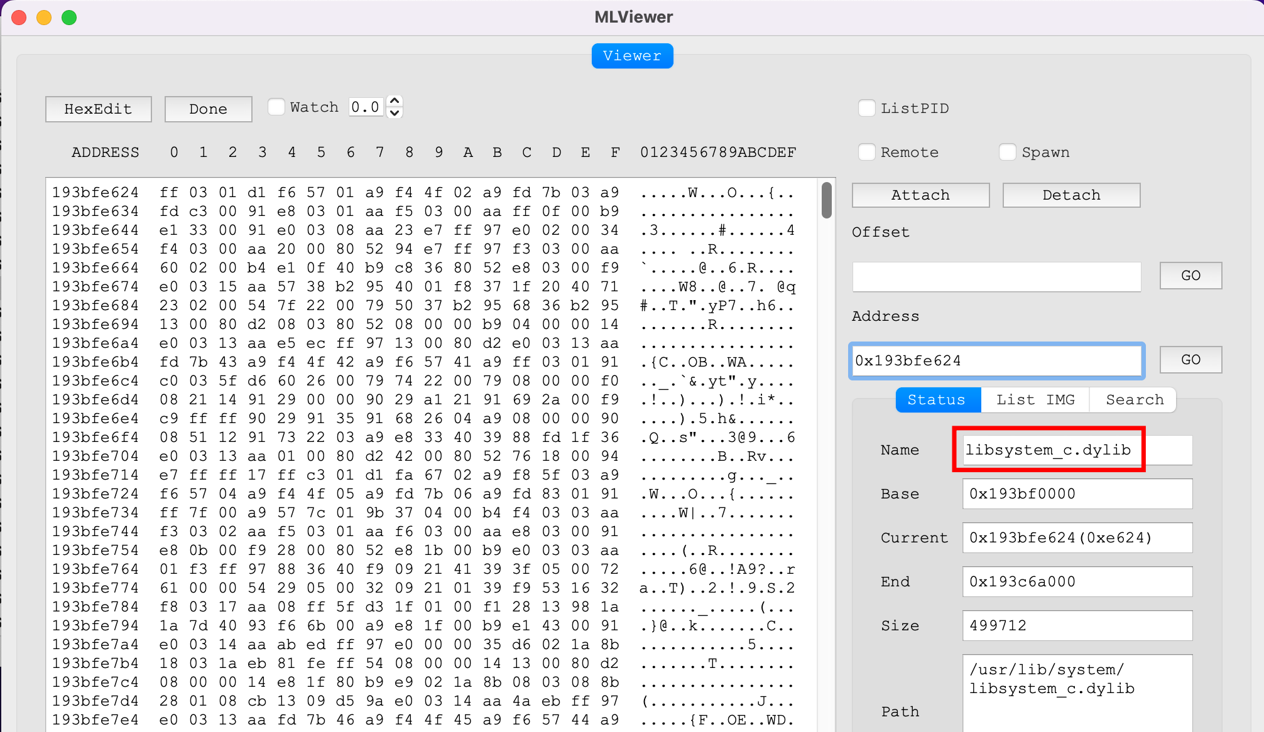This screenshot has width=1264, height=732.
Task: Select the Status tab
Action: pos(937,400)
